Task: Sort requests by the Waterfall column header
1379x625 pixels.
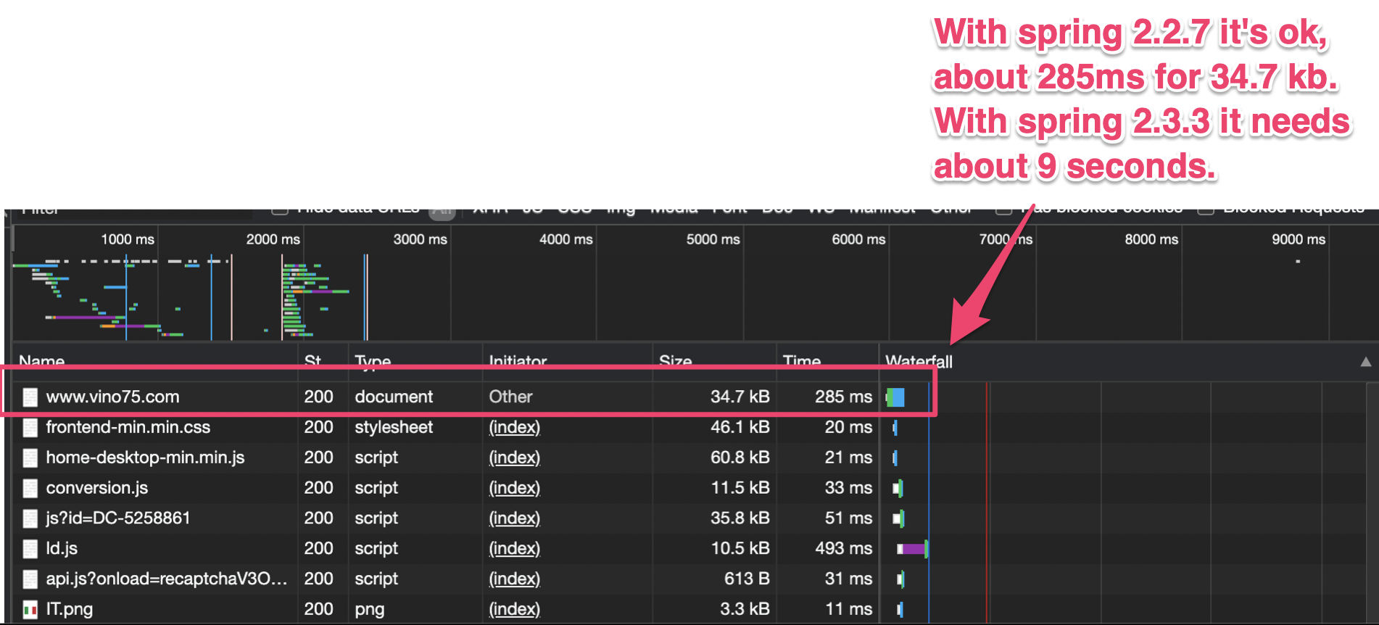Action: [x=919, y=361]
